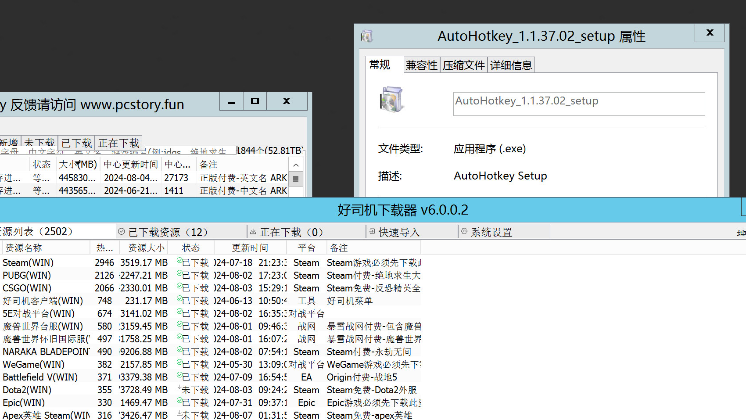The image size is (746, 420).
Task: Open the 已下载 tab in pcstory window
Action: pos(76,143)
